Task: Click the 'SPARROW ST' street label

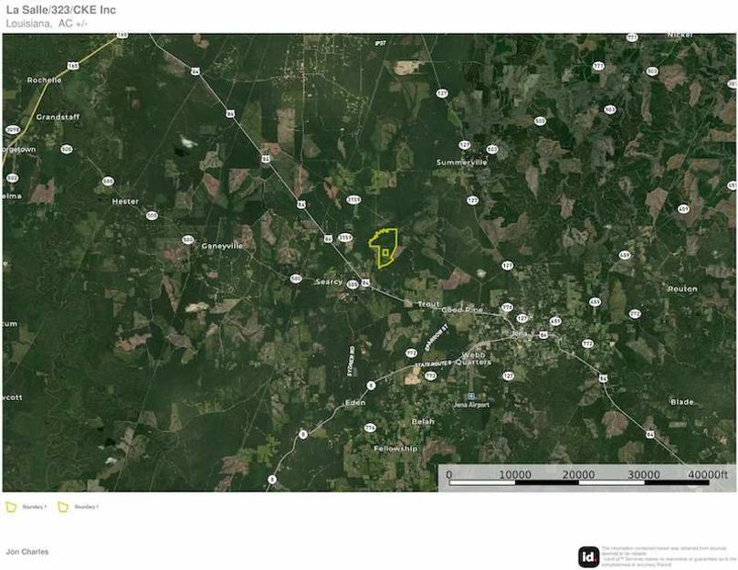Action: click(437, 337)
